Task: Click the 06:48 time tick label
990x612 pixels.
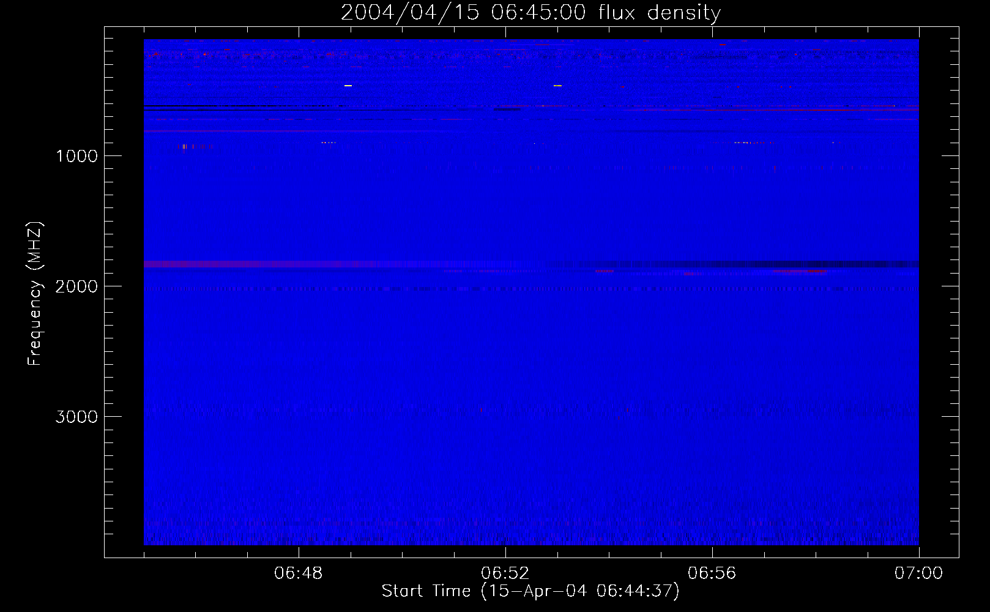Action: 299,573
